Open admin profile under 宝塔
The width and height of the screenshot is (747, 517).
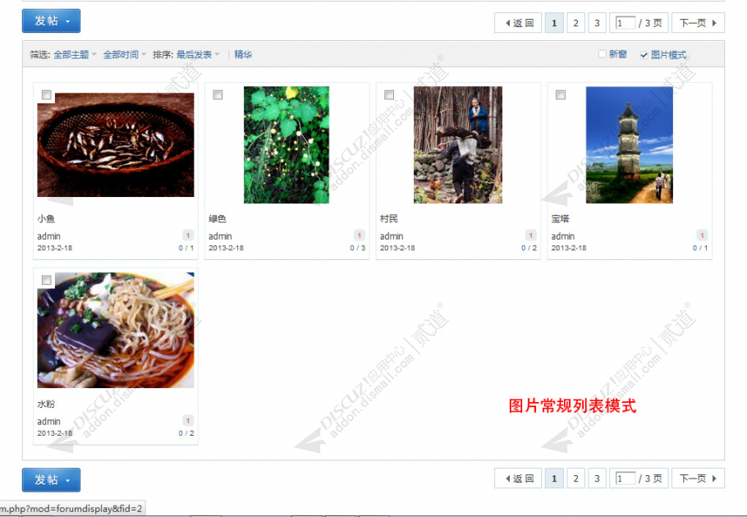(x=562, y=236)
